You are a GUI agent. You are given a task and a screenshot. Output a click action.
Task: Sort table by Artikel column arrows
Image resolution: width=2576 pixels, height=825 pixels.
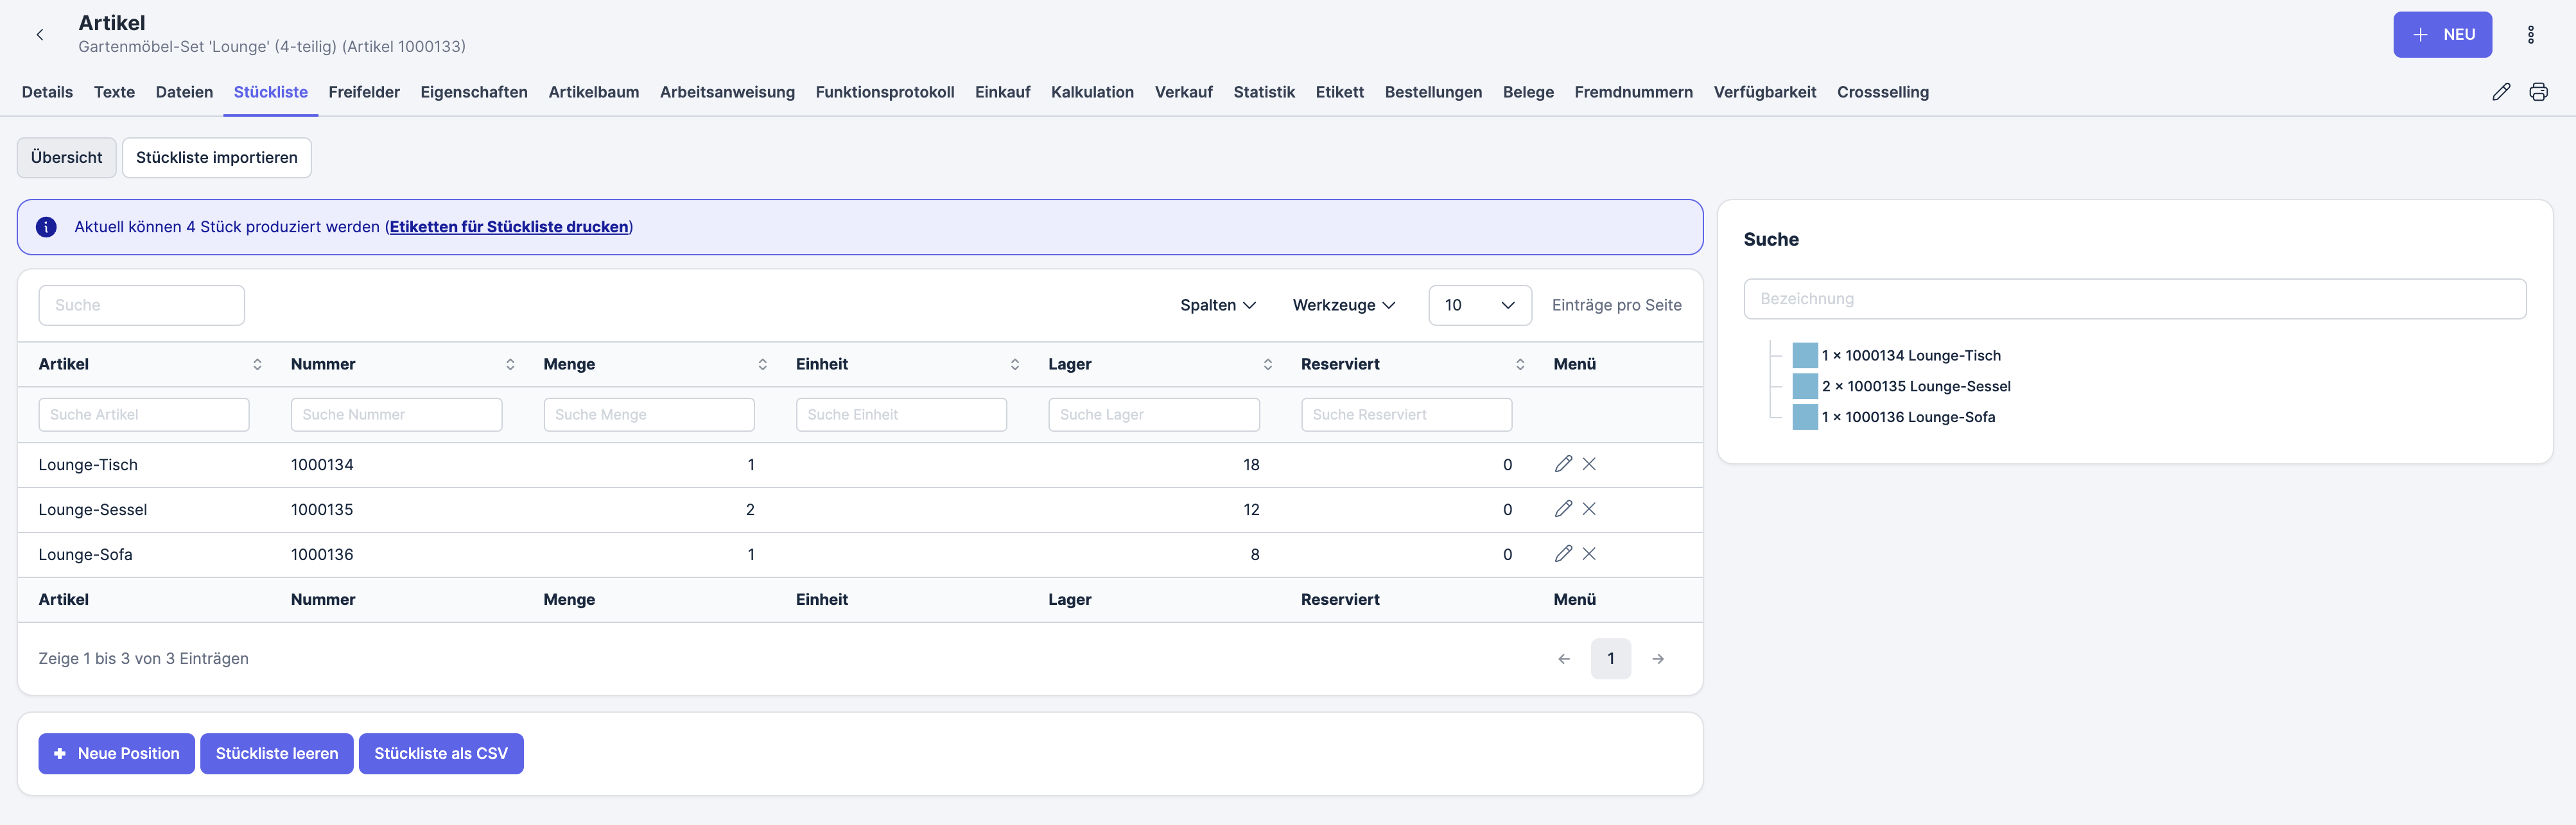click(x=257, y=364)
